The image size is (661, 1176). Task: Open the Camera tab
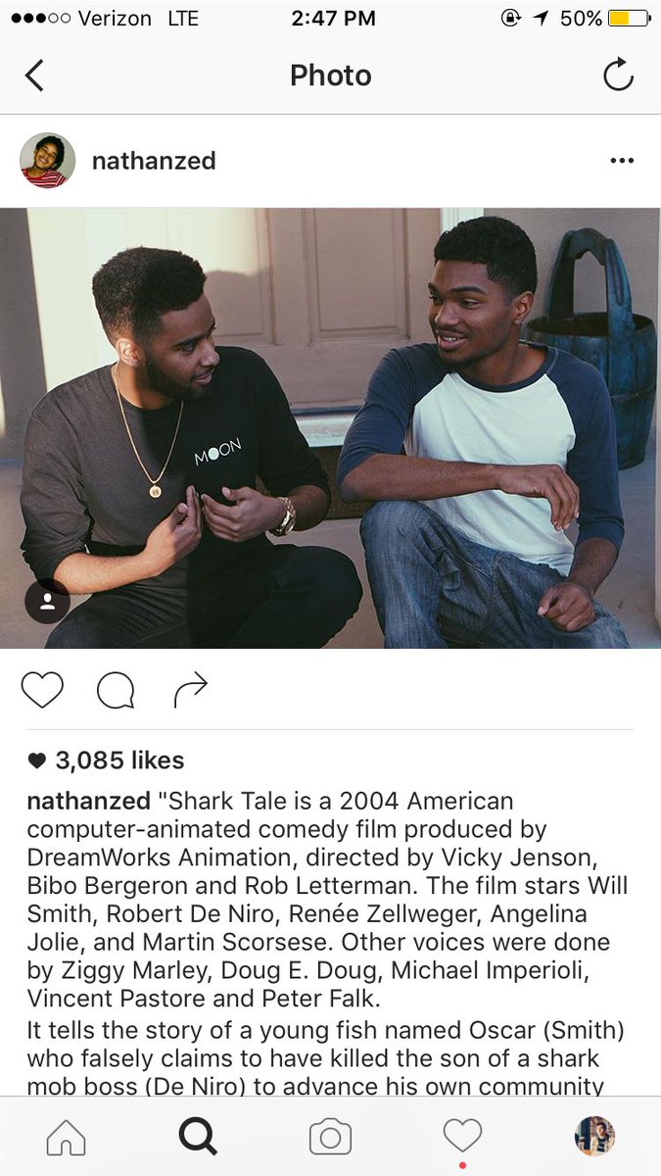(330, 1137)
